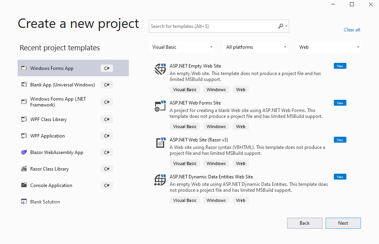This screenshot has height=244, width=379.
Task: Click the Blank App (Universal Windows) icon
Action: [x=24, y=84]
